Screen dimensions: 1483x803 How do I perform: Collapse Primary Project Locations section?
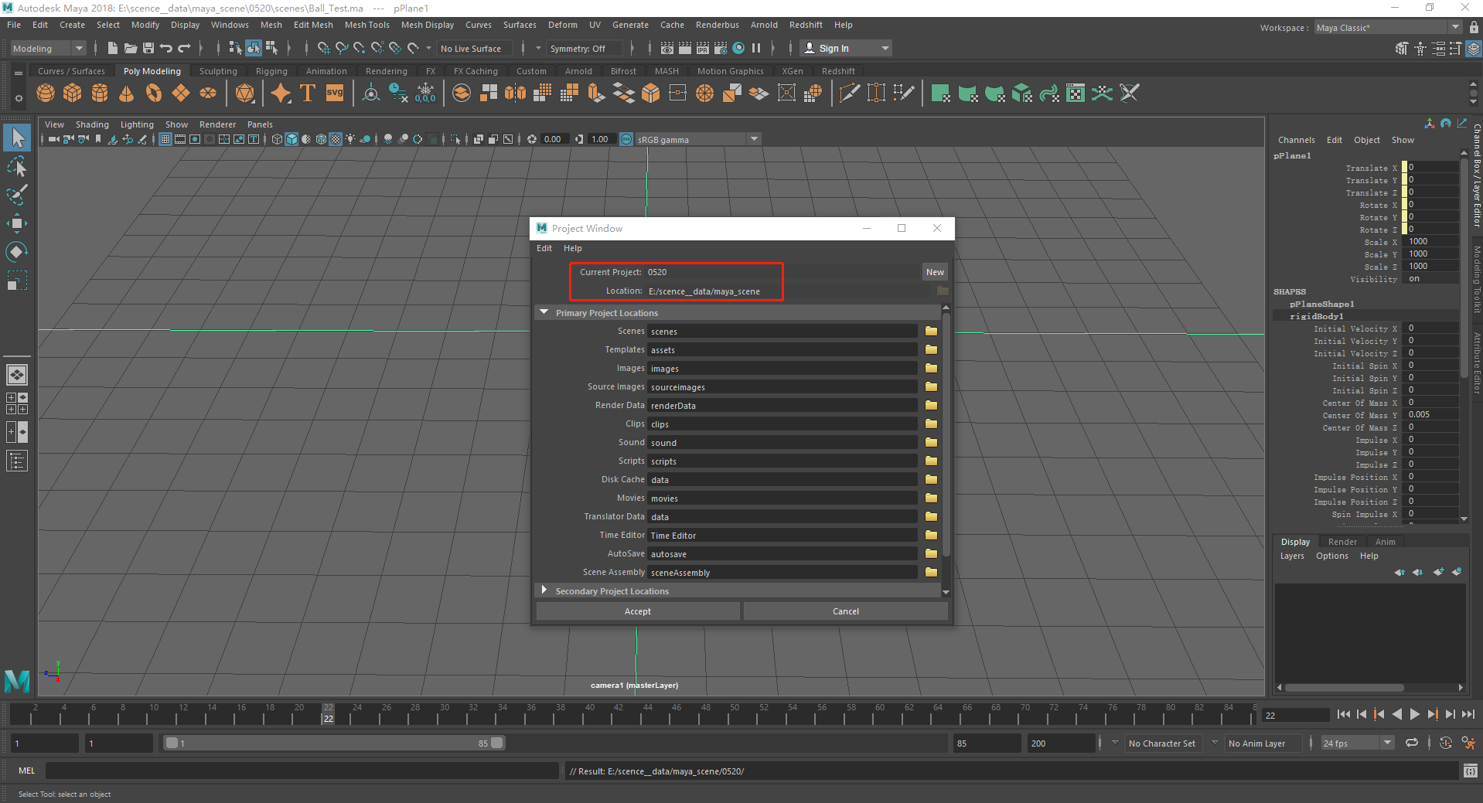tap(544, 312)
